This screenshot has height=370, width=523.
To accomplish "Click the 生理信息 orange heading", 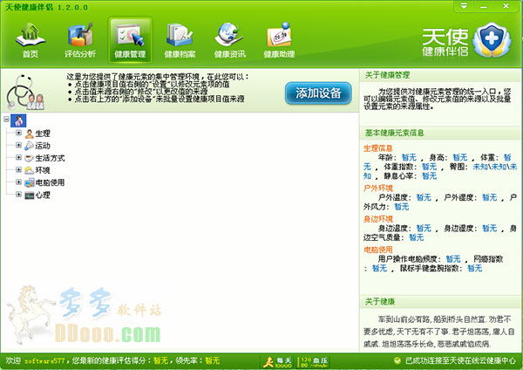I will pos(378,148).
